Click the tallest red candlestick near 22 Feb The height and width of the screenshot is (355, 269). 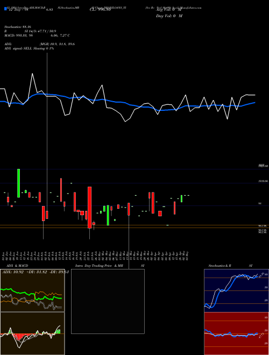(89, 208)
